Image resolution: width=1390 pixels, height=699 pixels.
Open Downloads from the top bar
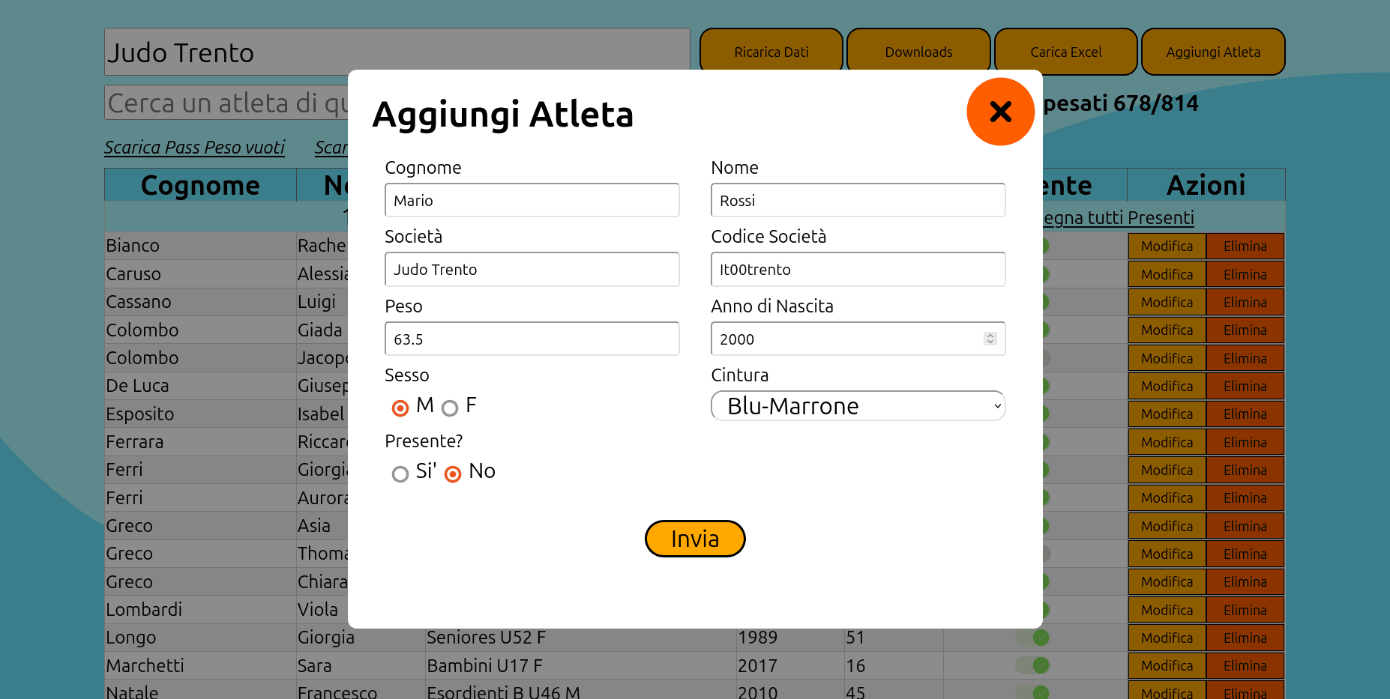click(918, 52)
